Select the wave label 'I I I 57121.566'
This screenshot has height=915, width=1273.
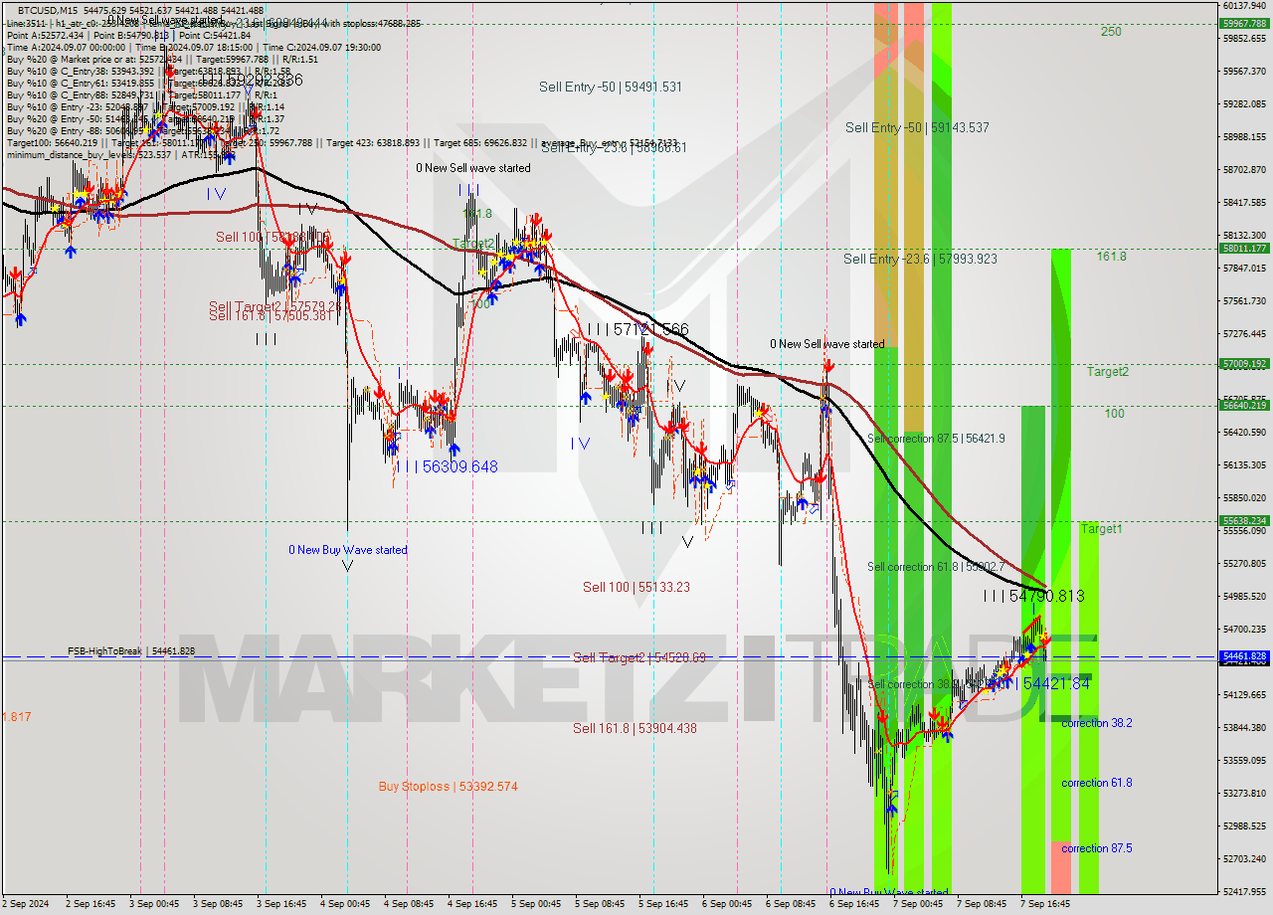(637, 329)
